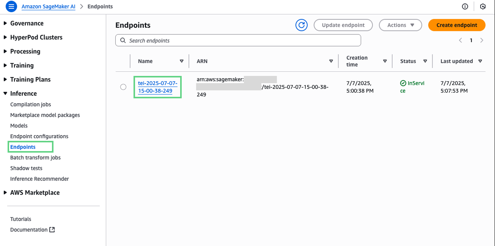Click the InService status text
The height and width of the screenshot is (246, 495).
point(412,87)
